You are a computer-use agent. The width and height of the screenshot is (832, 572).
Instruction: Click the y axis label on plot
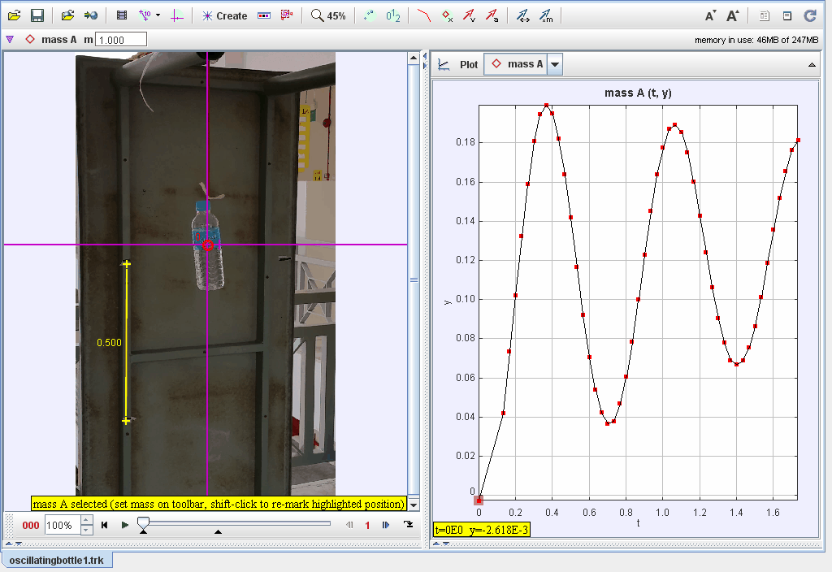[448, 302]
